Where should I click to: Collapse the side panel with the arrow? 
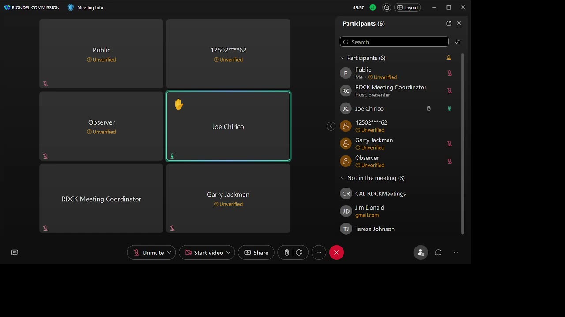[x=331, y=126]
